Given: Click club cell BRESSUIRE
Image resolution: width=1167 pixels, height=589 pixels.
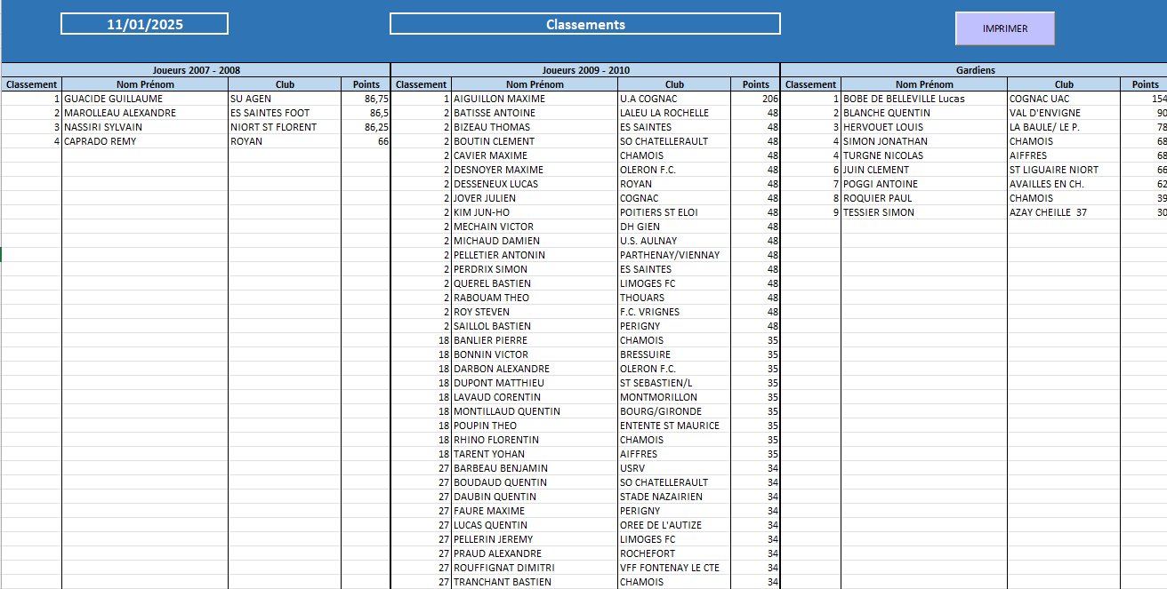Looking at the screenshot, I should pos(674,354).
